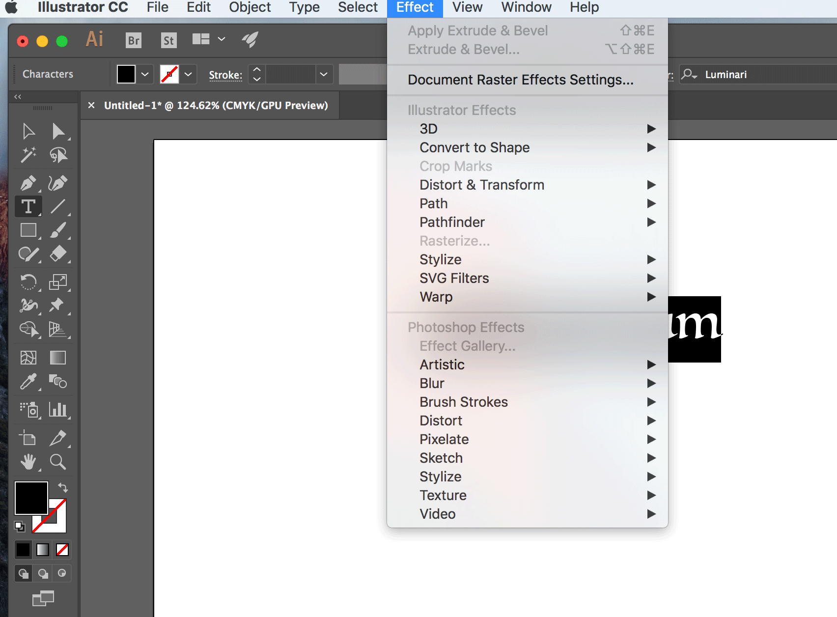
Task: Open Adobe Stock from St icon
Action: tap(168, 40)
